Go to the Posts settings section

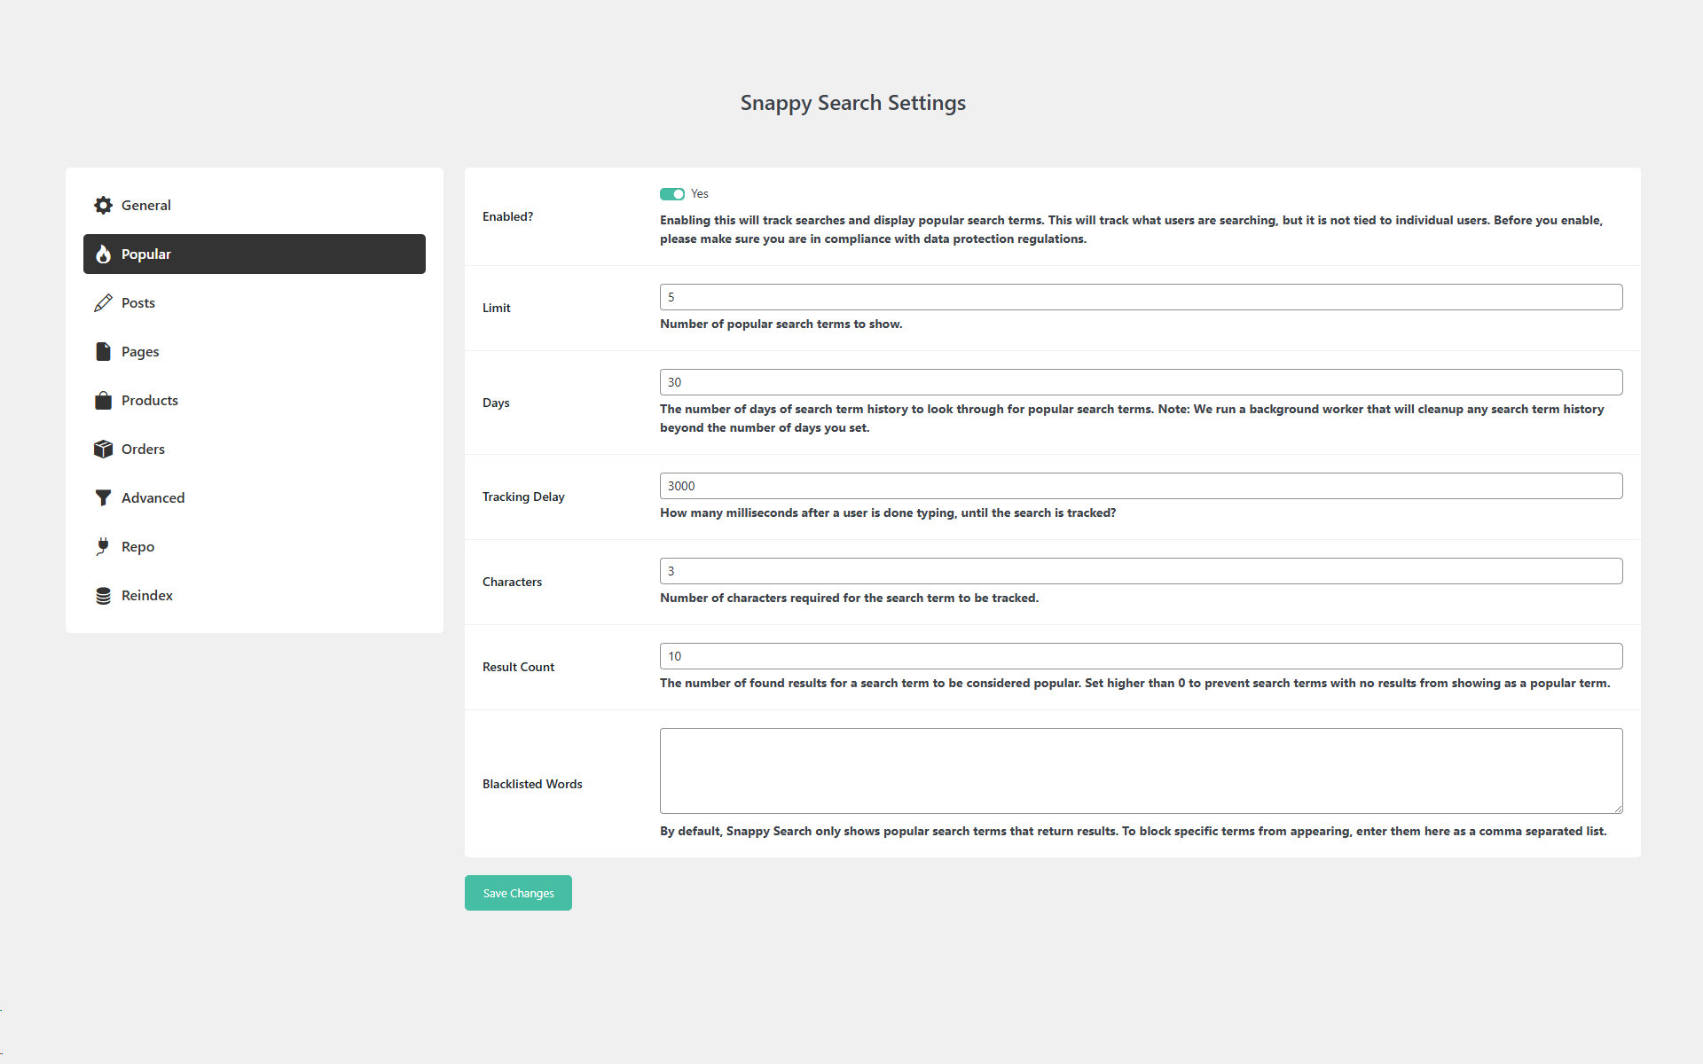(x=255, y=302)
